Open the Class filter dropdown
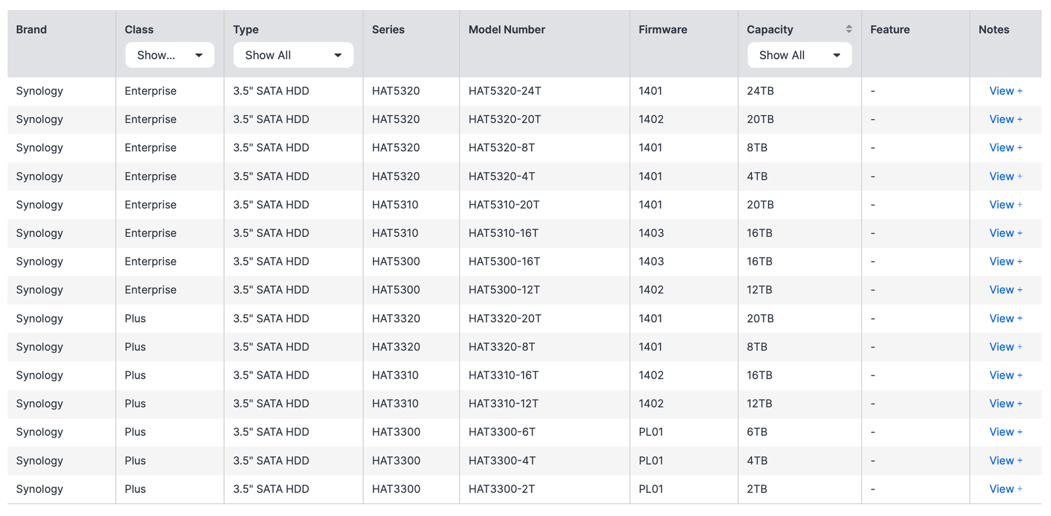This screenshot has width=1051, height=516. point(169,55)
